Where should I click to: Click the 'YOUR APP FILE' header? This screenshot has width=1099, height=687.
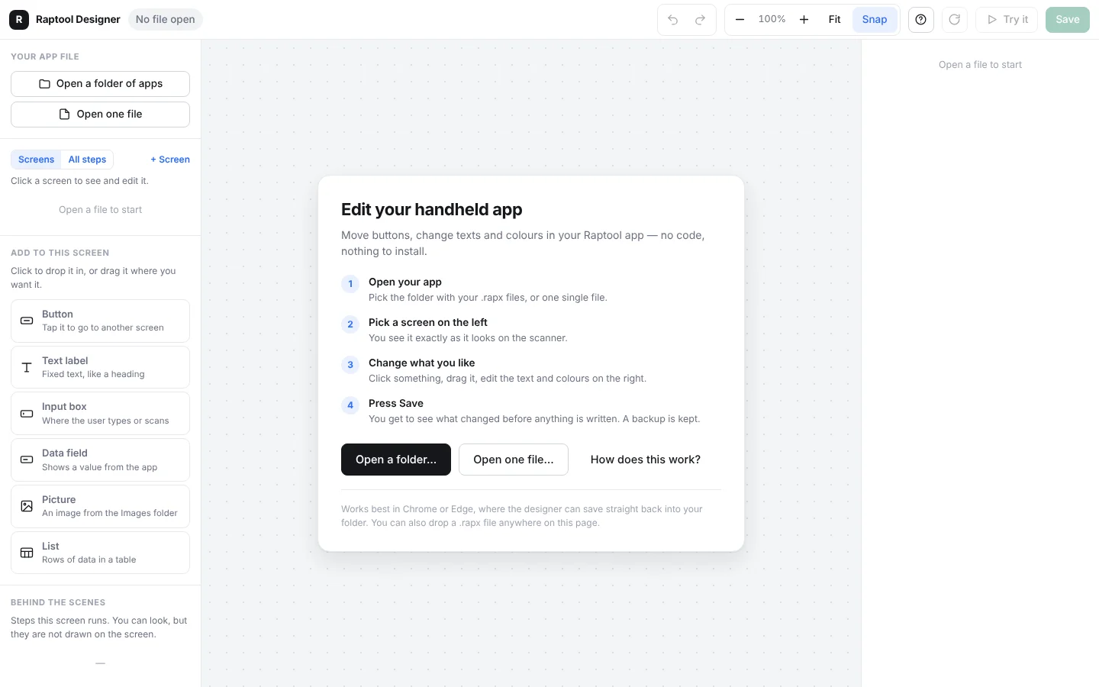(45, 56)
